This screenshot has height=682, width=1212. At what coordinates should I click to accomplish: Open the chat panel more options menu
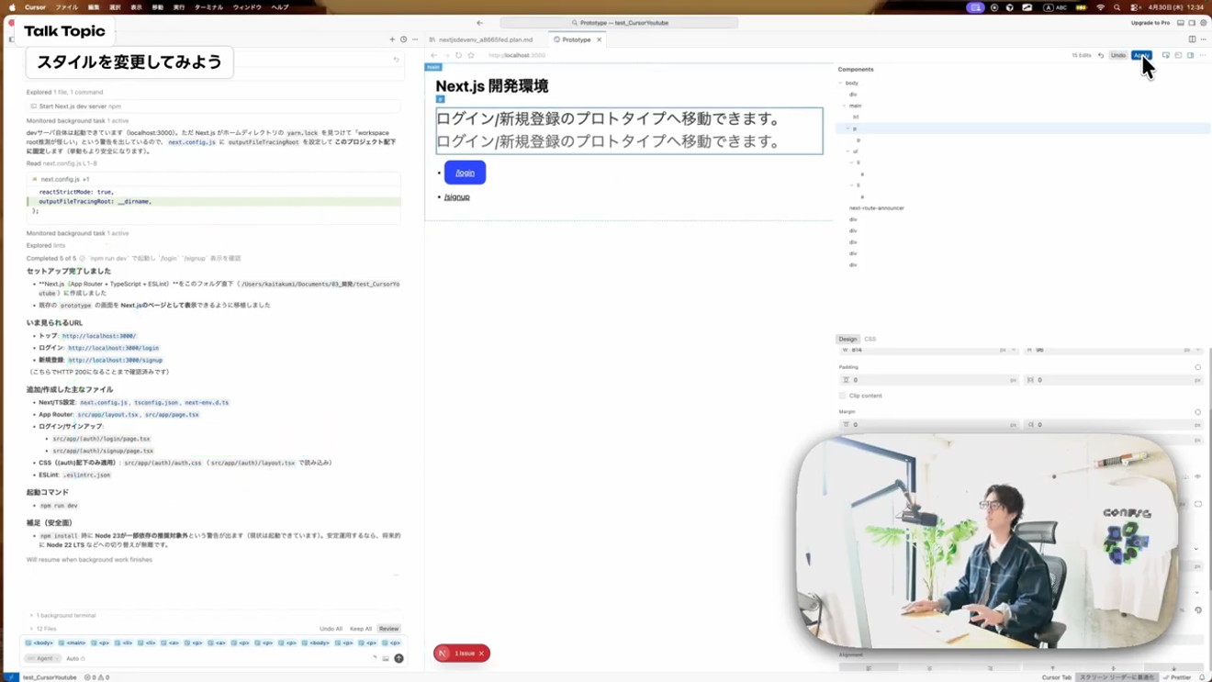pyautogui.click(x=415, y=39)
